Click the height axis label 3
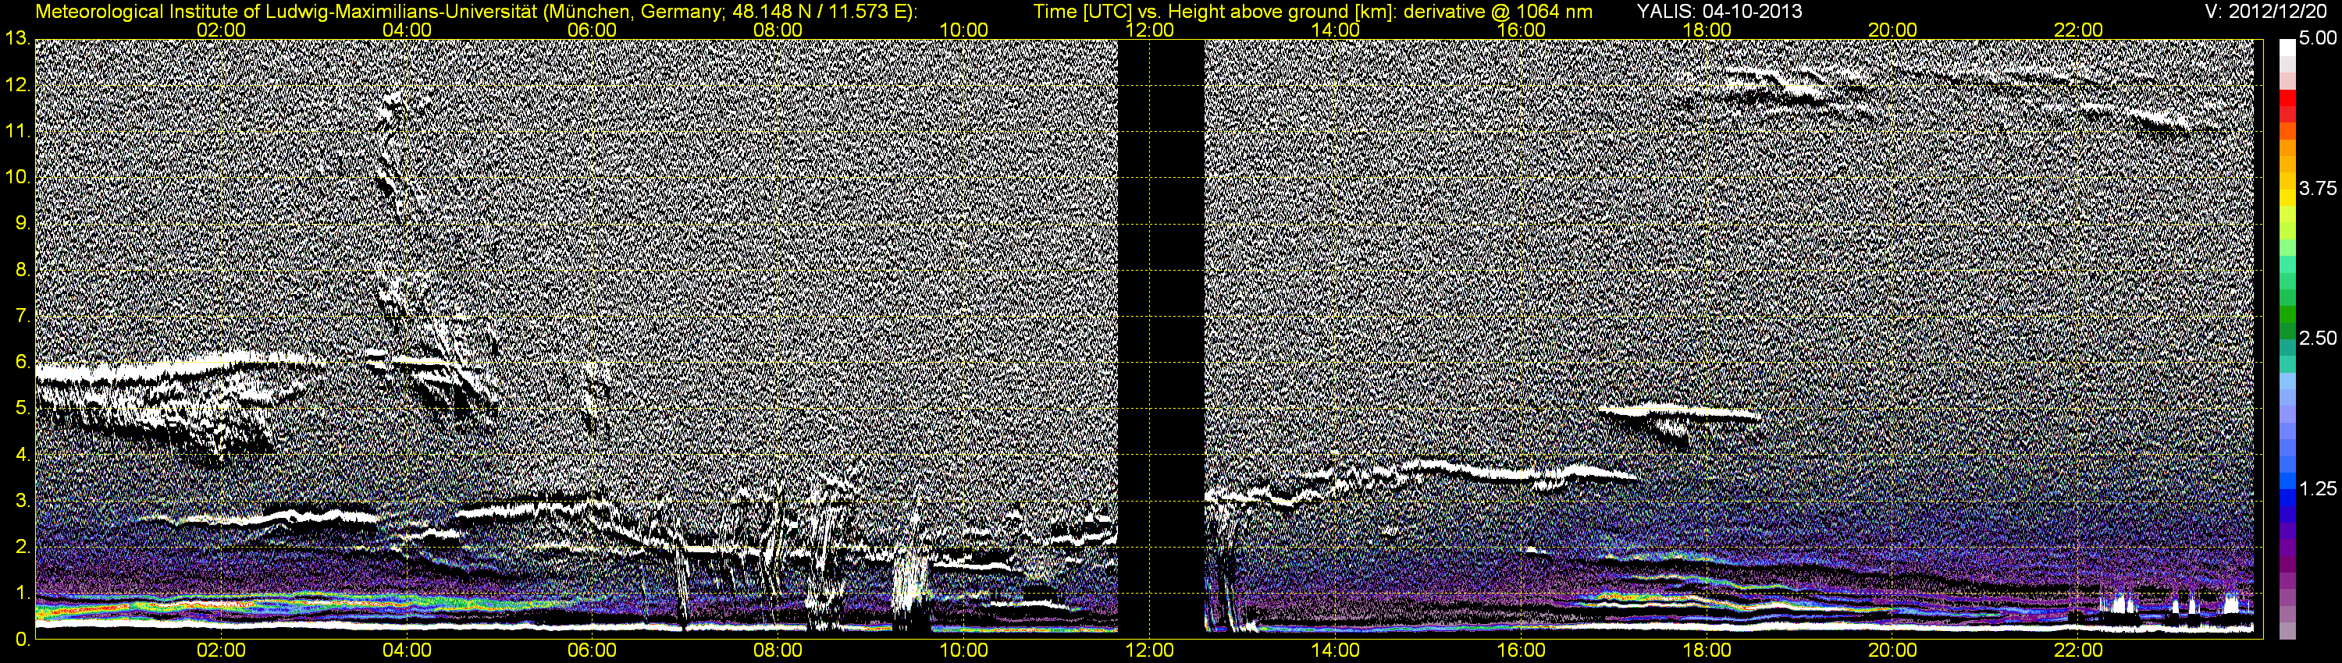The image size is (2342, 663). [23, 501]
